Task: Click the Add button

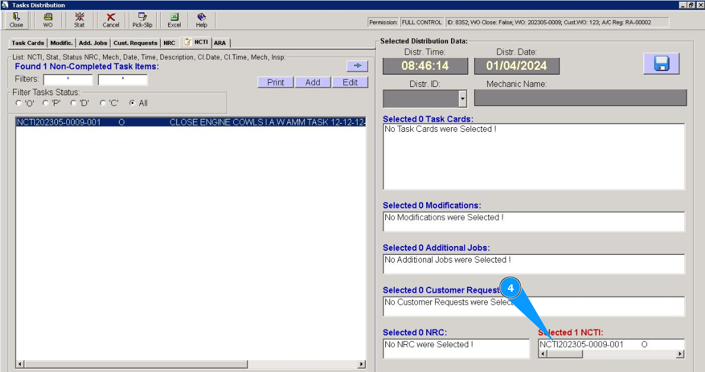Action: (313, 82)
